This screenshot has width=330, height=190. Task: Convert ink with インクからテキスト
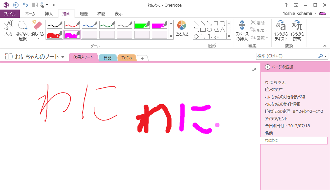point(280,30)
